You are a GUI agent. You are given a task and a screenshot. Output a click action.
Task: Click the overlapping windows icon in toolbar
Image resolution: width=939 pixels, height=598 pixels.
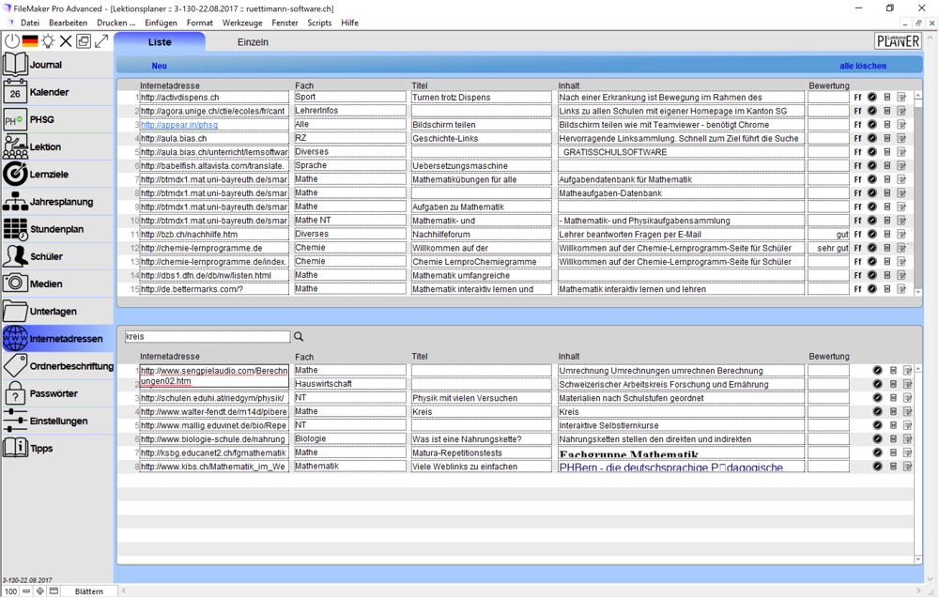84,40
